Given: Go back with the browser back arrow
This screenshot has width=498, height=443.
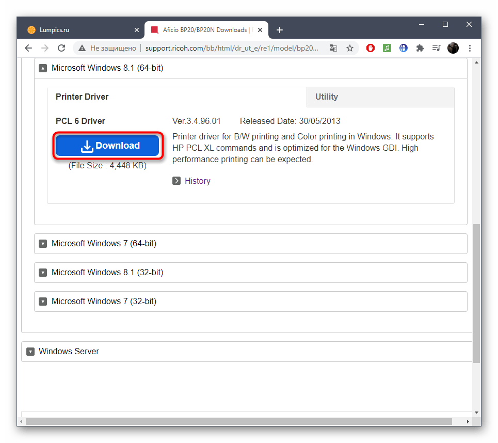Looking at the screenshot, I should pyautogui.click(x=28, y=48).
